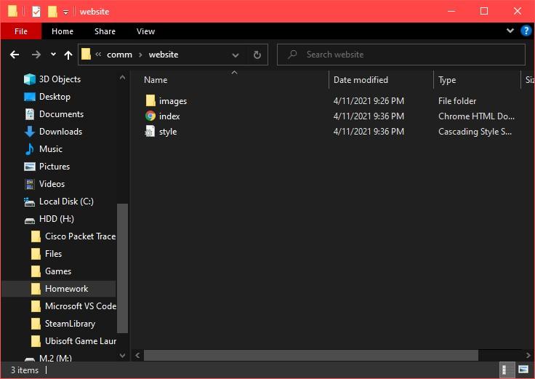Open Cisco Packet Tracer folder in sidebar

pos(80,236)
